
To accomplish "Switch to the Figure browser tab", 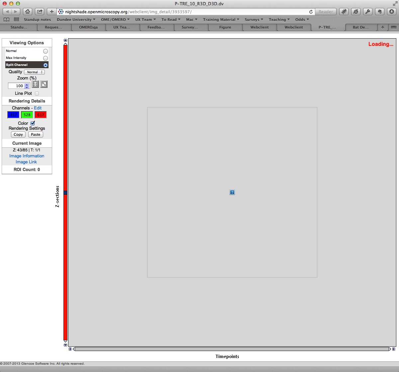I will (x=225, y=27).
